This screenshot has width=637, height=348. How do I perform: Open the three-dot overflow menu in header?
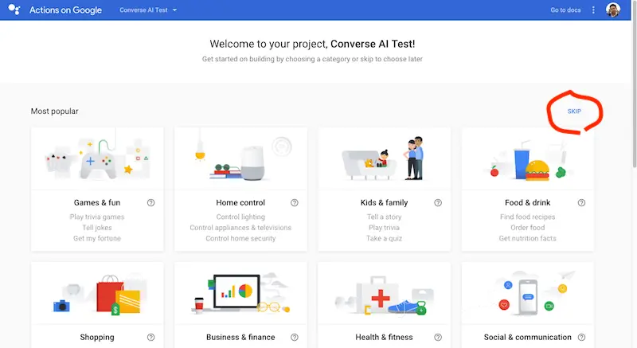click(x=593, y=10)
